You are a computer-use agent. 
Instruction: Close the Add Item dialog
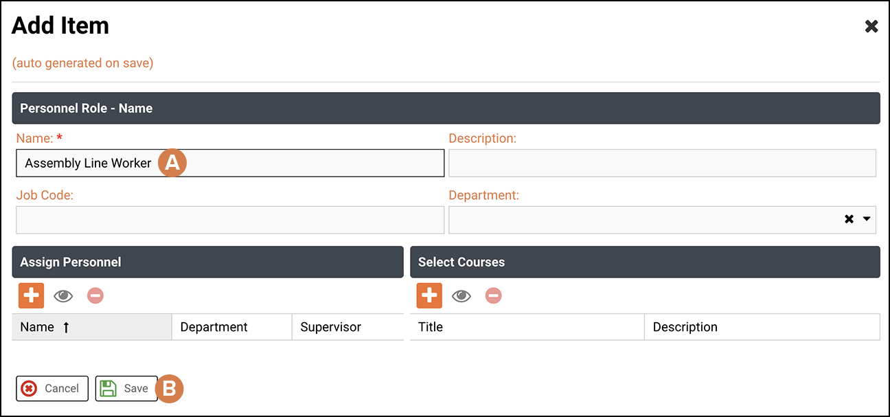(871, 26)
